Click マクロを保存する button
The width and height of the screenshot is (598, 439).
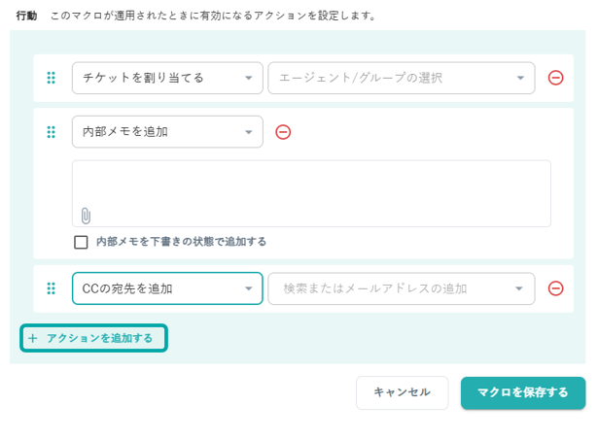(522, 392)
